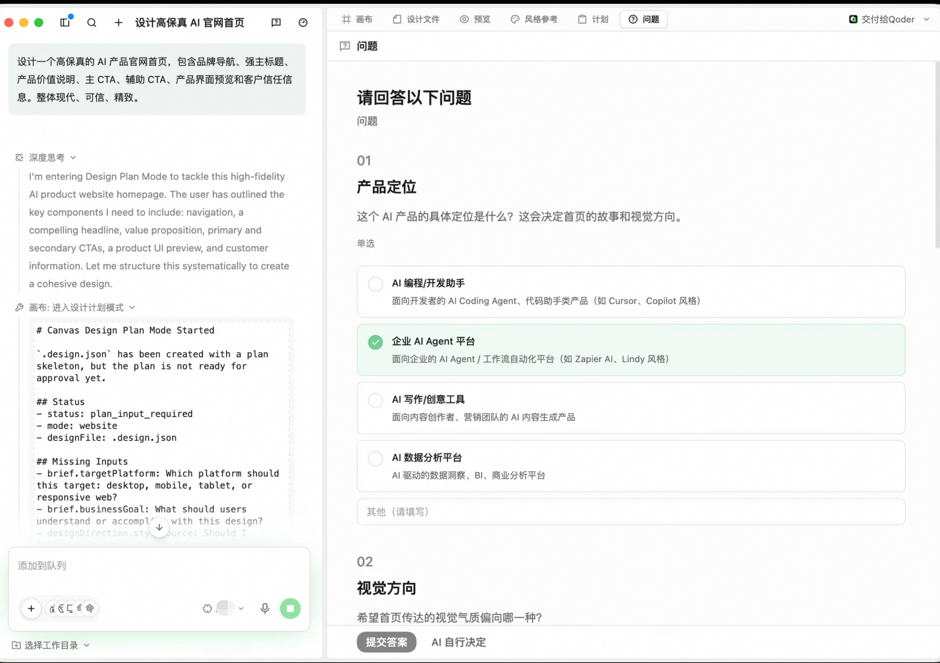The image size is (940, 663).
Task: Click the model brain icon in input toolbar
Action: click(207, 608)
